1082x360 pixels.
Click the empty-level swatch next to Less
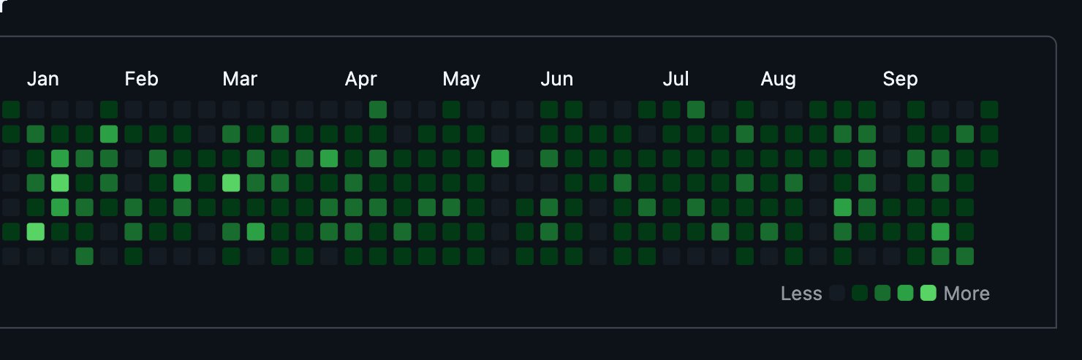point(837,294)
